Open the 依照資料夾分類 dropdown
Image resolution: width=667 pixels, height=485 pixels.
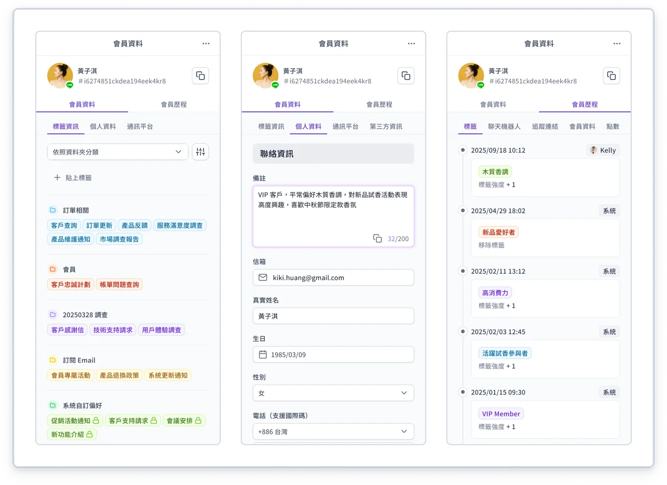(118, 152)
